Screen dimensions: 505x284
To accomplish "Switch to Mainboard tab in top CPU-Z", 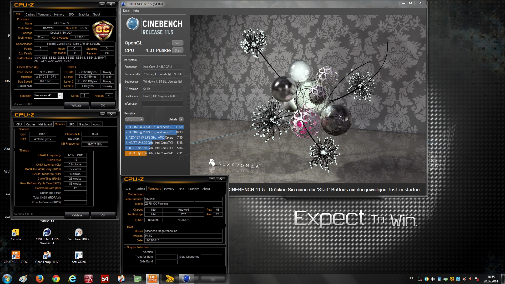I will [44, 14].
